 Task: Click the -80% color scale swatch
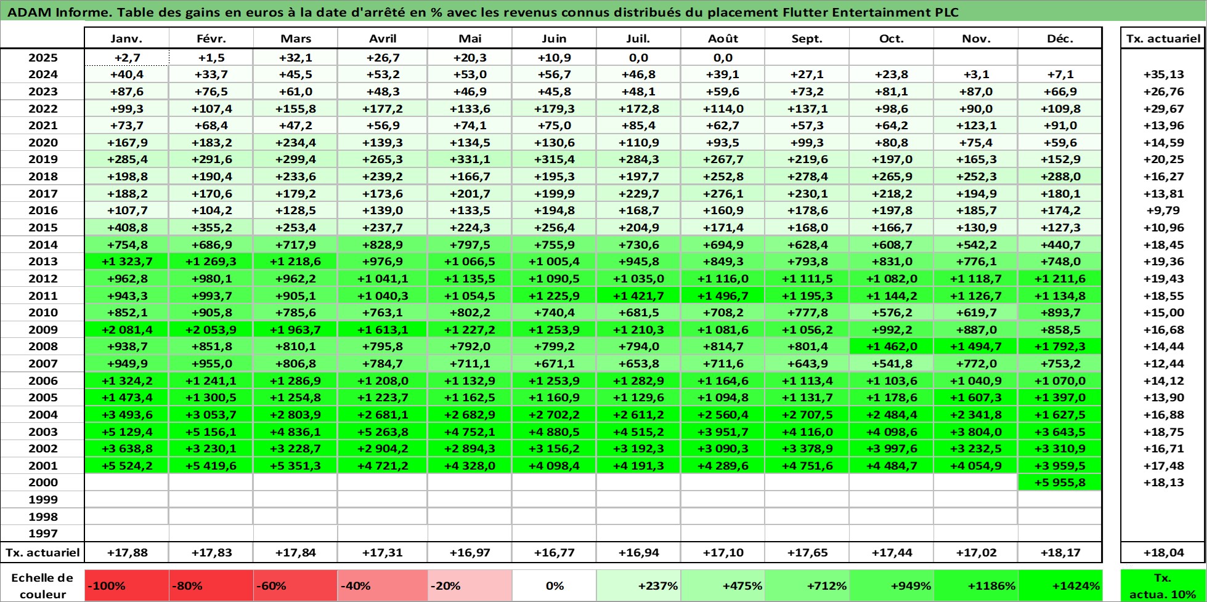[x=211, y=586]
